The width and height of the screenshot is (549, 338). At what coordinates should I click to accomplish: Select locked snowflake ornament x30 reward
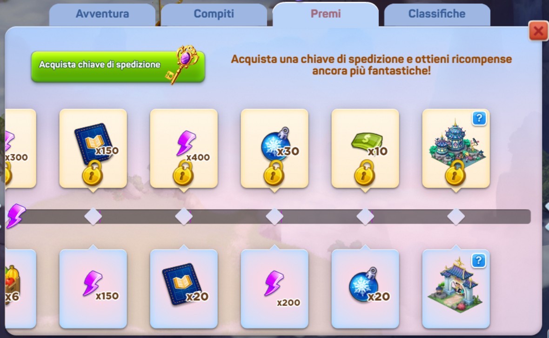click(274, 148)
